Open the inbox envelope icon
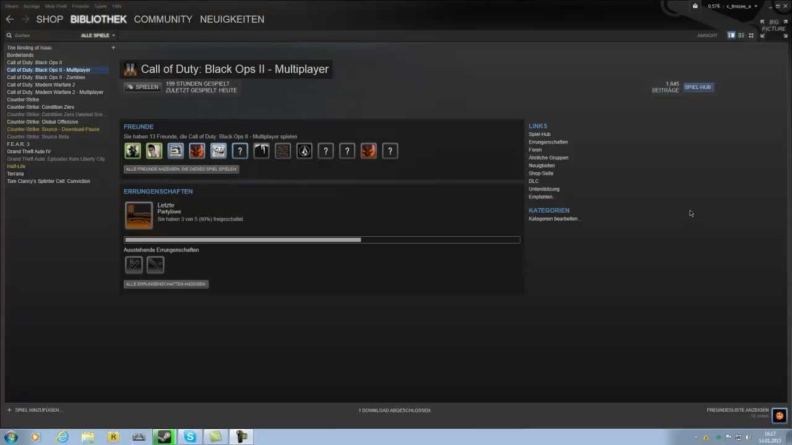792x445 pixels. 695,6
